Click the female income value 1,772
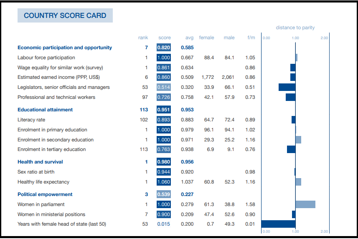 point(208,77)
